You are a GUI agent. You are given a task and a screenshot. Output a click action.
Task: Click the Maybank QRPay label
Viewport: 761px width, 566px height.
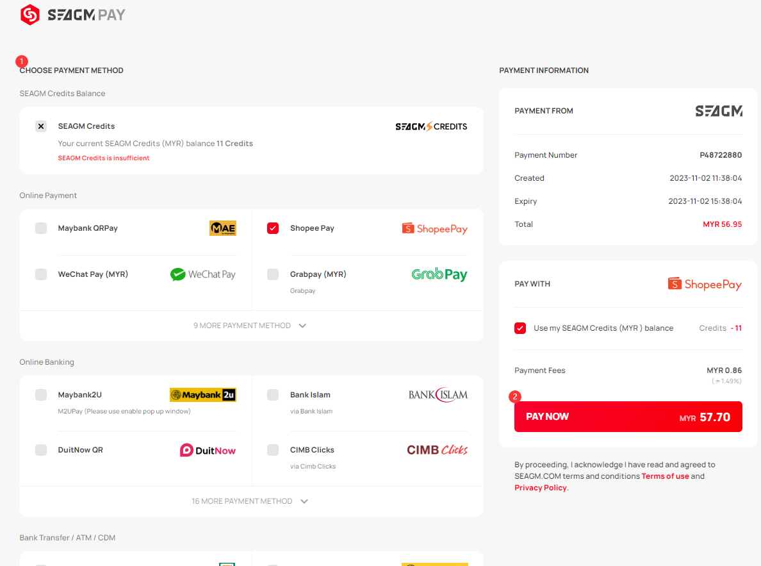coord(88,228)
